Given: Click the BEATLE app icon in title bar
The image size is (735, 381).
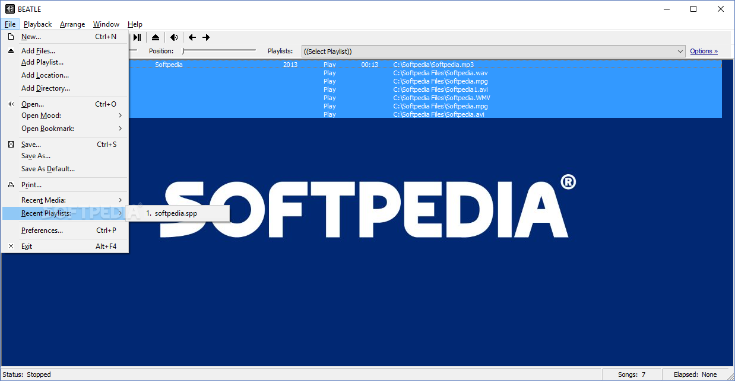Looking at the screenshot, I should (x=10, y=9).
